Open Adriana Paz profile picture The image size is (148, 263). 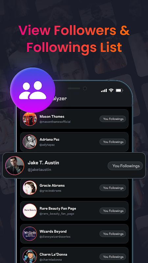point(30,142)
